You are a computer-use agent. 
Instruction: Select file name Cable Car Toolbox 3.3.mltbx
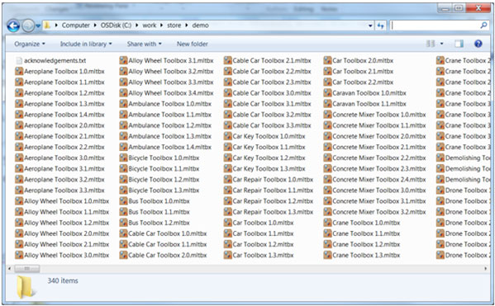click(x=272, y=125)
